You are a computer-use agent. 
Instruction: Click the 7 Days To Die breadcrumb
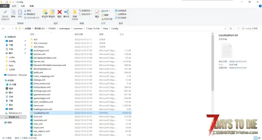pos(93,29)
